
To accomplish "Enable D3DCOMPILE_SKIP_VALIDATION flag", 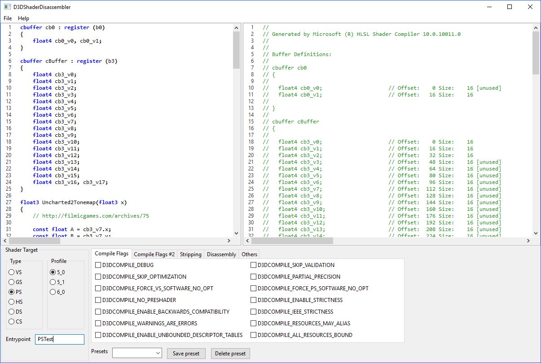I will point(292,265).
